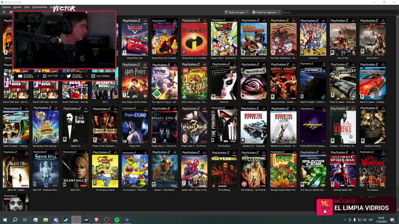Select The Punisher game cover
Viewport: 399px width, 224px height.
click(x=224, y=125)
